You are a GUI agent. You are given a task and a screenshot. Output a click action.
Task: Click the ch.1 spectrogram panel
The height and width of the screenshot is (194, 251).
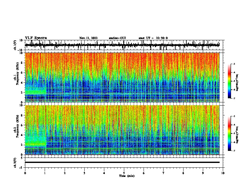tap(122, 77)
